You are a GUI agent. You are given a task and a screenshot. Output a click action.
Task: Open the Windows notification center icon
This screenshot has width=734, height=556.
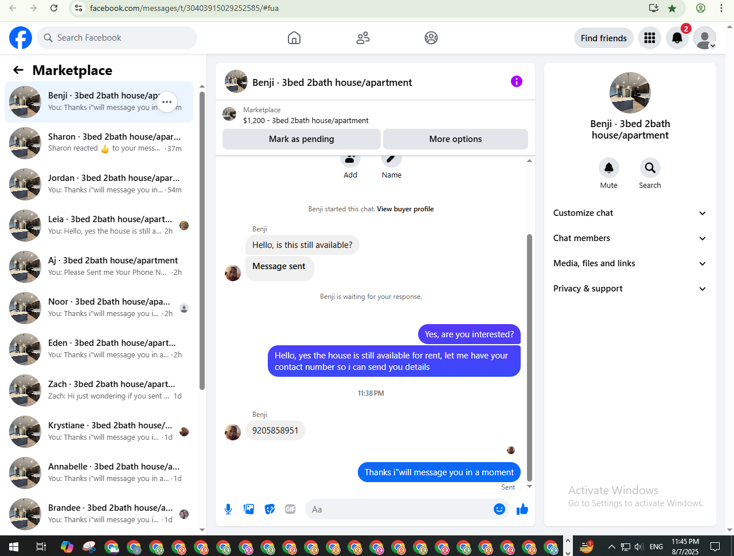click(715, 546)
